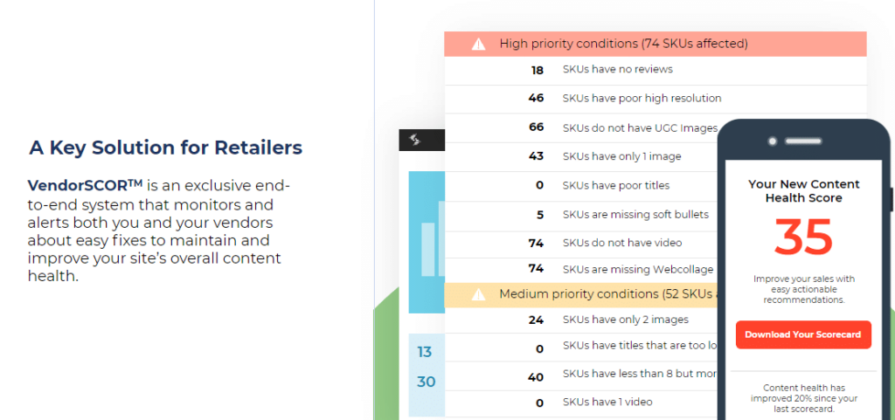Select the Medium priority conditions header
The height and width of the screenshot is (420, 895).
pyautogui.click(x=581, y=294)
